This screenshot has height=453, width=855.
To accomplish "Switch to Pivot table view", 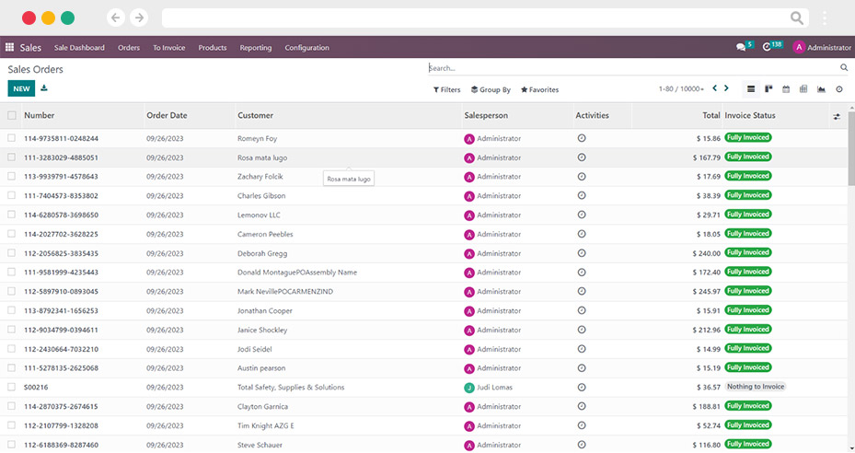I will click(803, 89).
